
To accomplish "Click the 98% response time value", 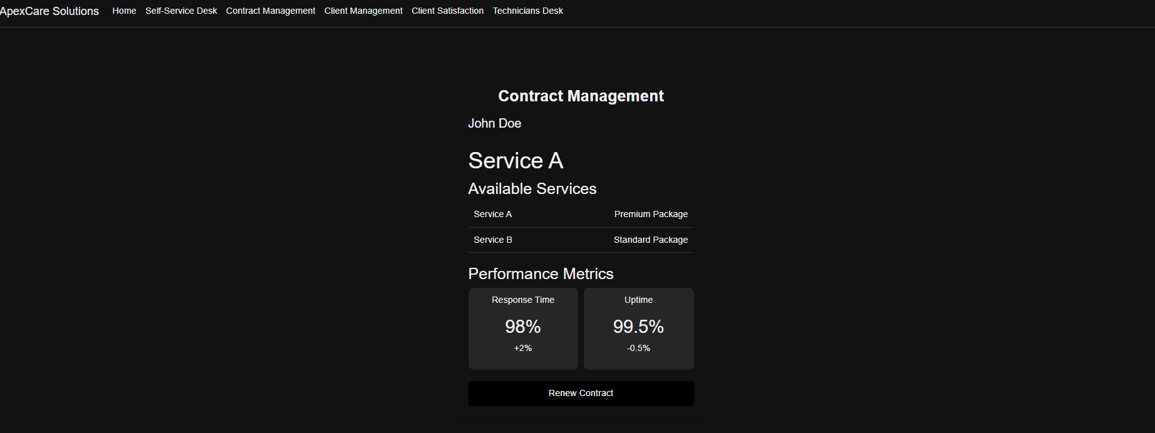I will pos(523,327).
